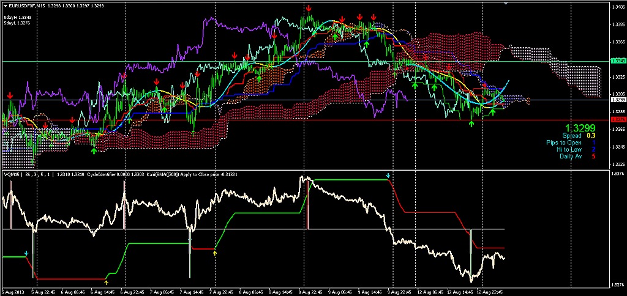Click the CycleIdentifier indicator label
Viewport: 627px width, 296px height.
(x=101, y=174)
